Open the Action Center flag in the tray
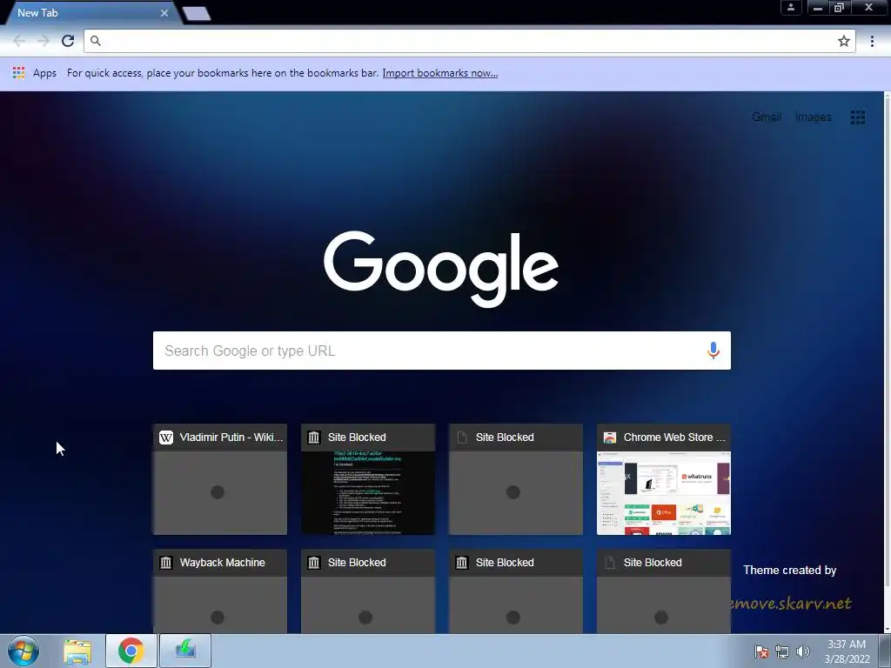 pos(761,651)
